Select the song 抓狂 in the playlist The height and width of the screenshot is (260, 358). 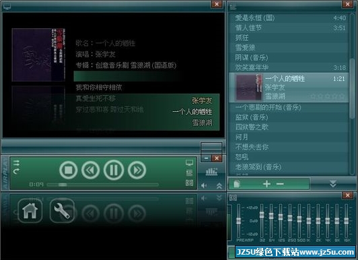288,38
